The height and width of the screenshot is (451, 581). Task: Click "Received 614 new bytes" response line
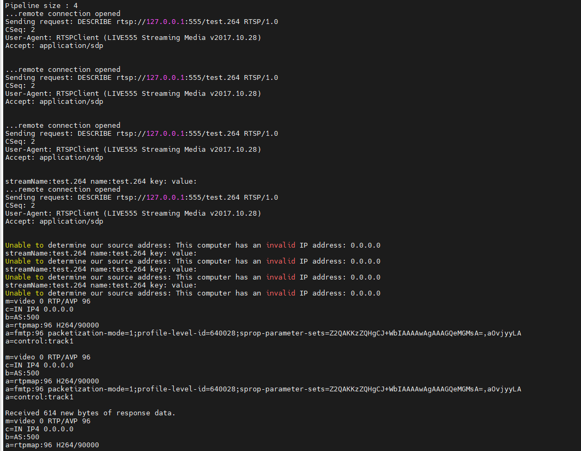[x=91, y=413]
